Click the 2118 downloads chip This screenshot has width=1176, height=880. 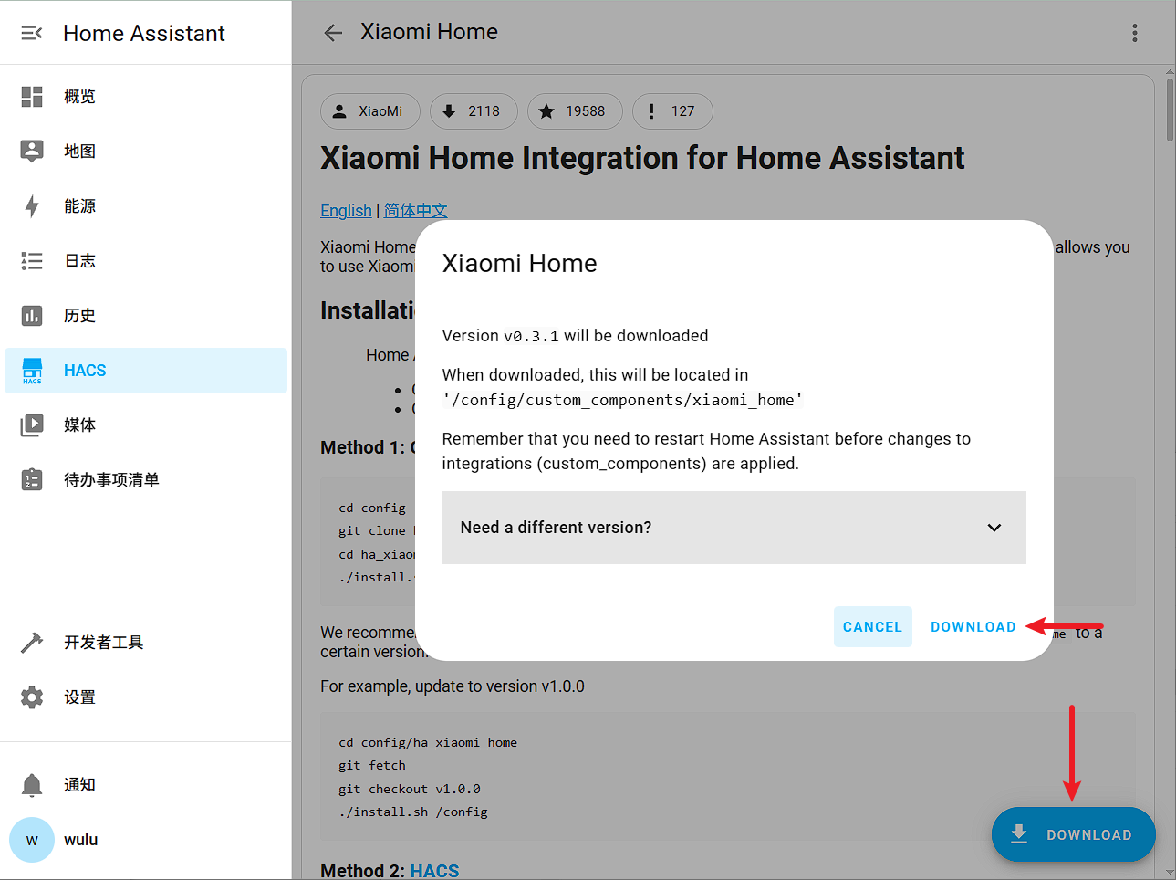pos(474,111)
